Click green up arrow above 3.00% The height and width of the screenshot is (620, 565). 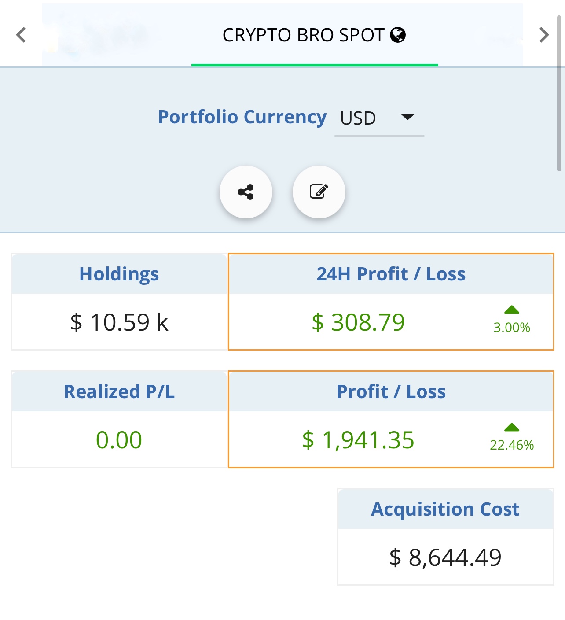point(512,310)
